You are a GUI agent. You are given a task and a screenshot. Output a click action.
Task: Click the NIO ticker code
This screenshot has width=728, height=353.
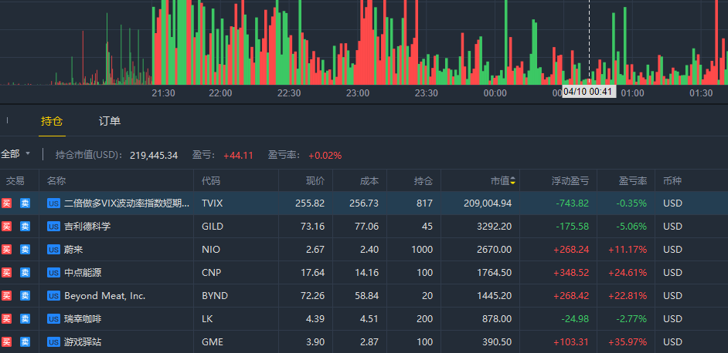[x=211, y=250]
